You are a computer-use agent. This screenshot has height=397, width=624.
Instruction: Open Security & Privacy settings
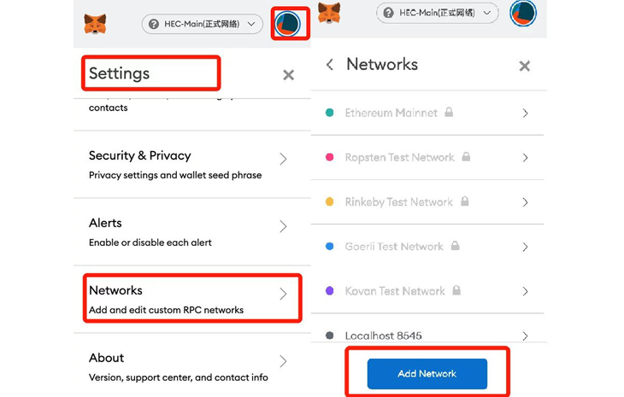(192, 164)
